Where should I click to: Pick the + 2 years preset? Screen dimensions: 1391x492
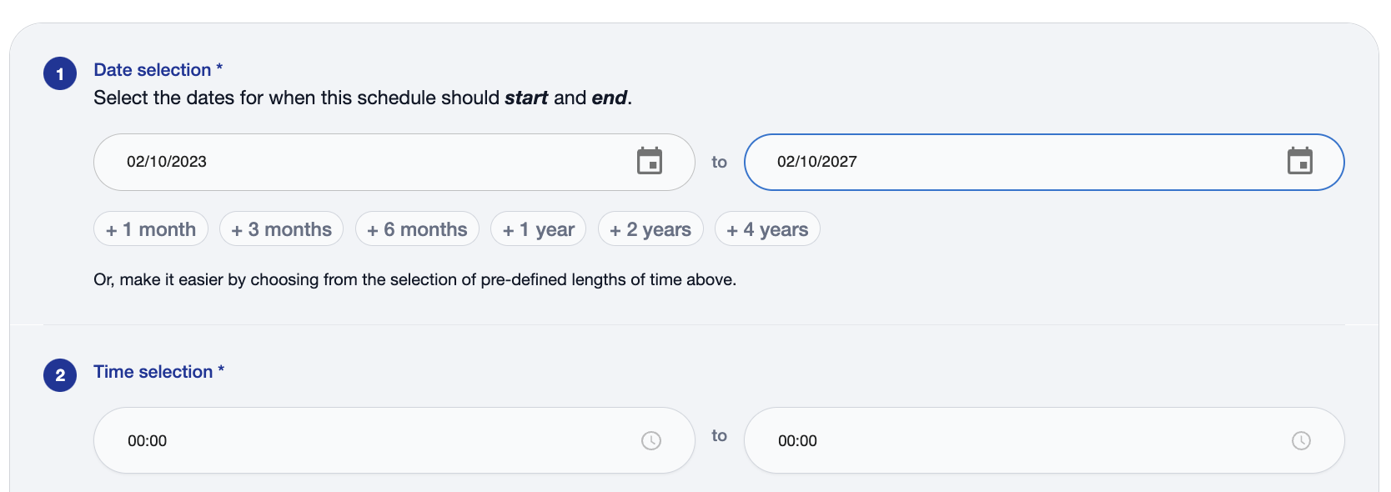point(650,229)
